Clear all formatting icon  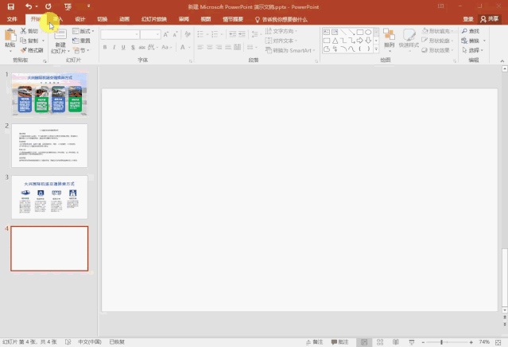coord(188,34)
